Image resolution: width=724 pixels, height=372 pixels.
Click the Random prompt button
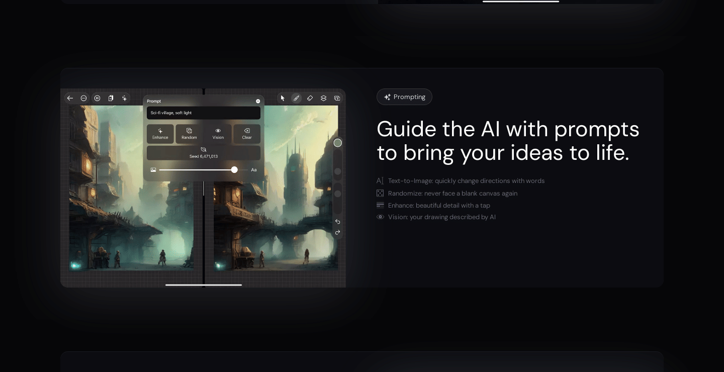189,134
